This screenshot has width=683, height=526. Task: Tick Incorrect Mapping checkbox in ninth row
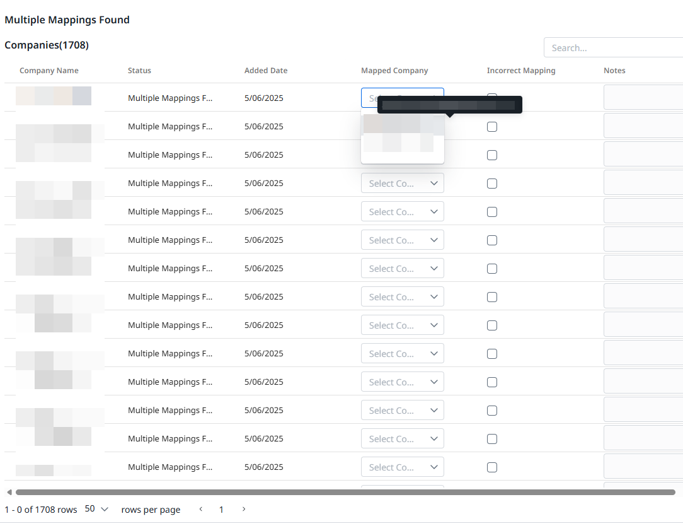coord(492,325)
